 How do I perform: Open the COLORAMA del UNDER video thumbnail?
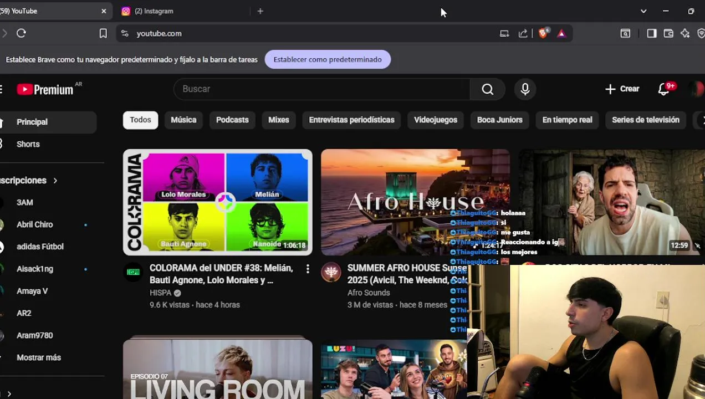(x=218, y=202)
